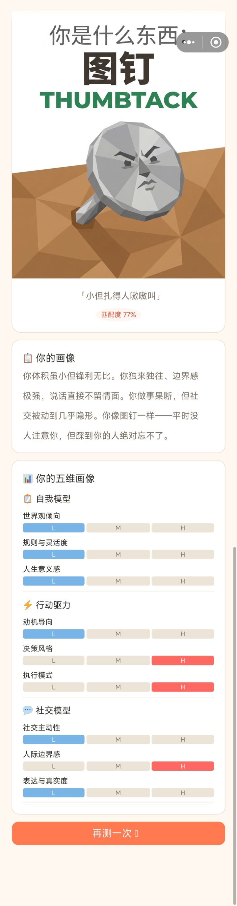Image resolution: width=237 pixels, height=906 pixels.
Task: Select the red H segment under 人际边界感
Action: (x=183, y=766)
